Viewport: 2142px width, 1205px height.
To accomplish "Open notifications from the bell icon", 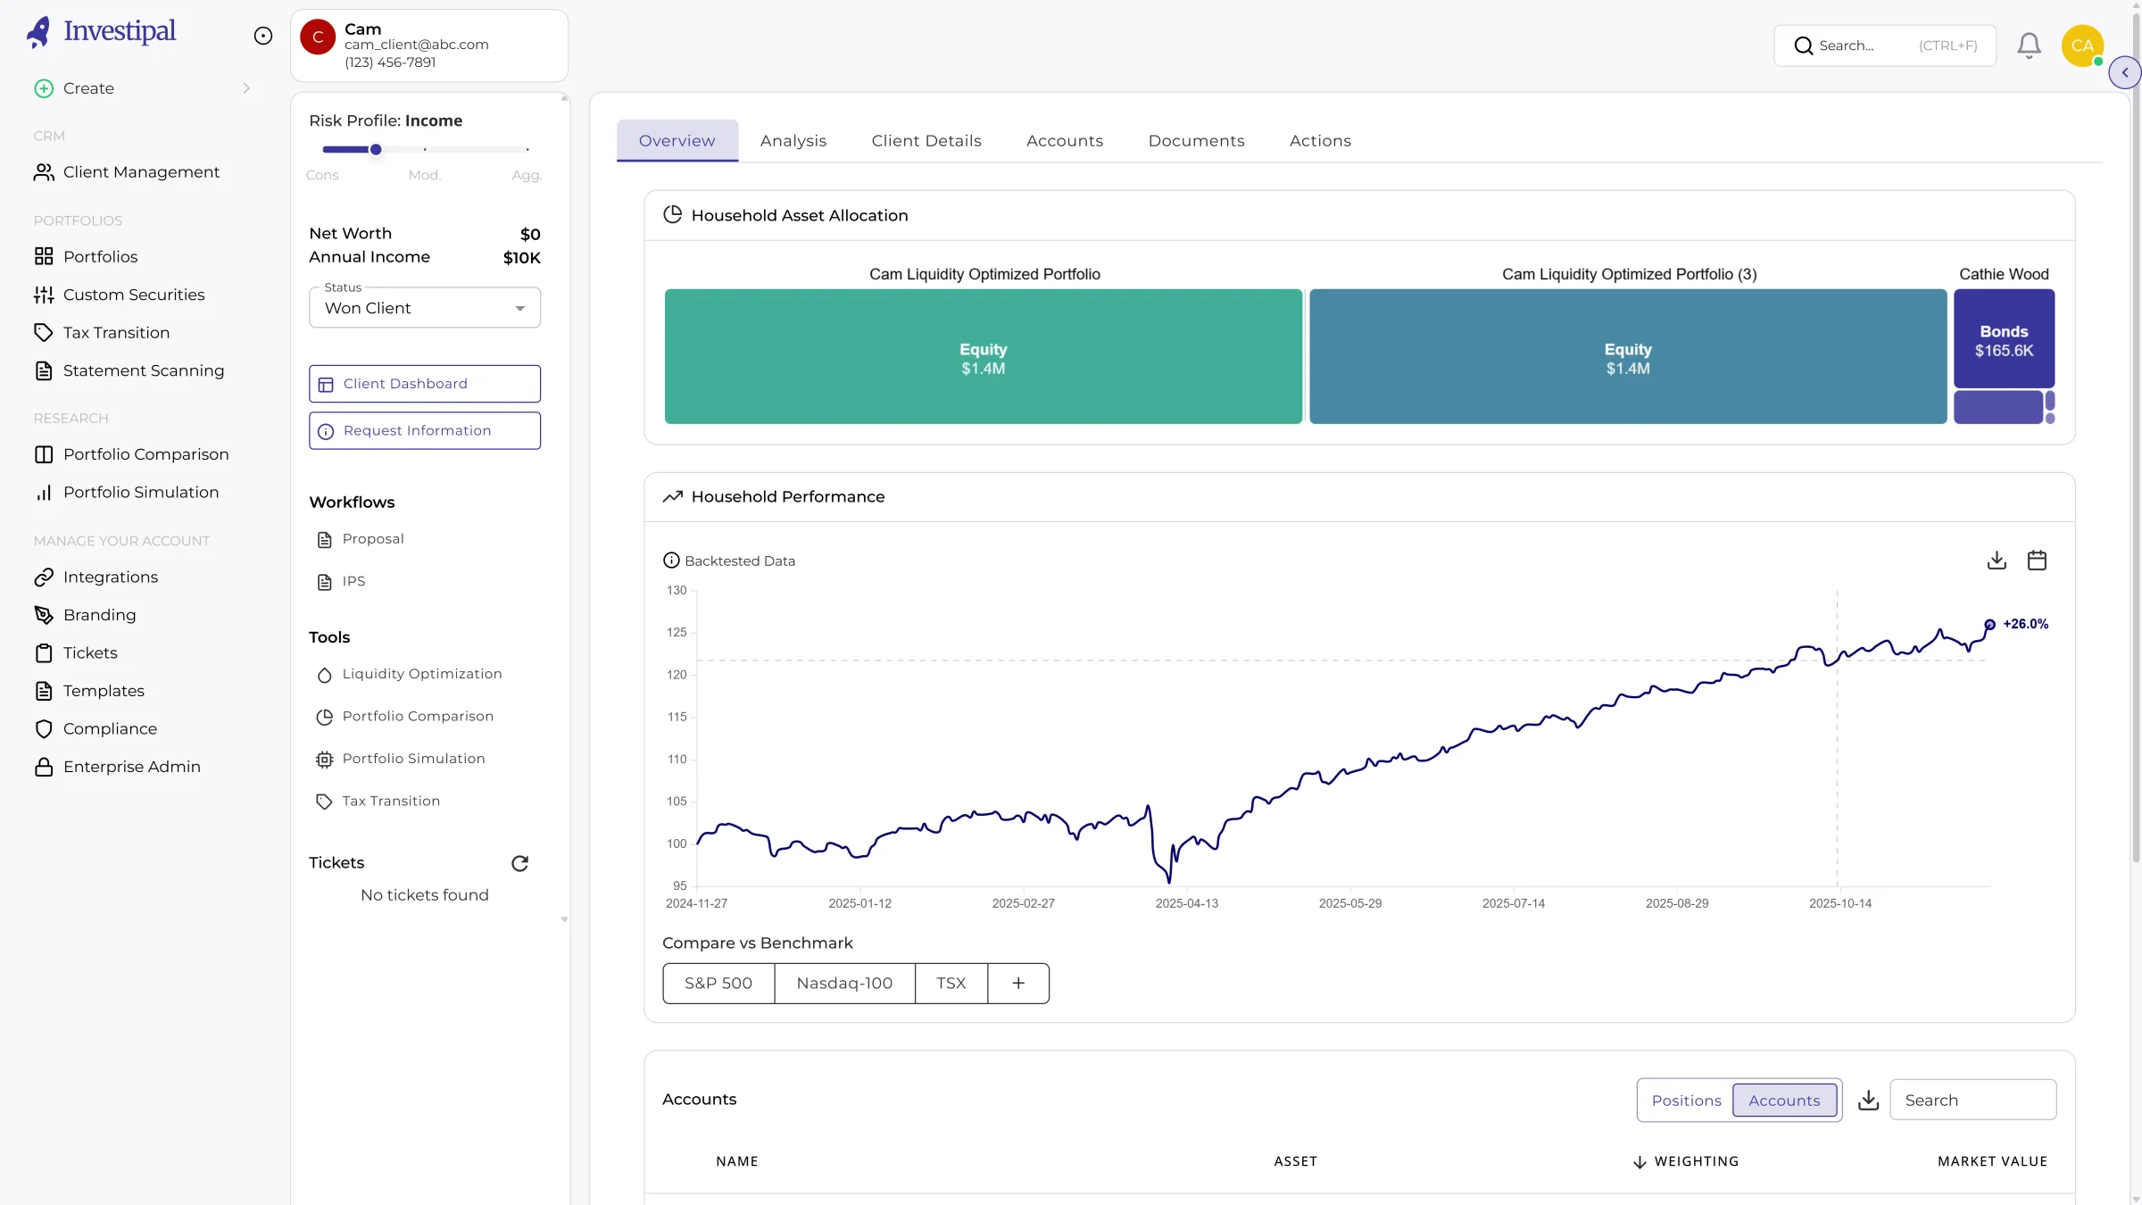I will coord(2028,45).
